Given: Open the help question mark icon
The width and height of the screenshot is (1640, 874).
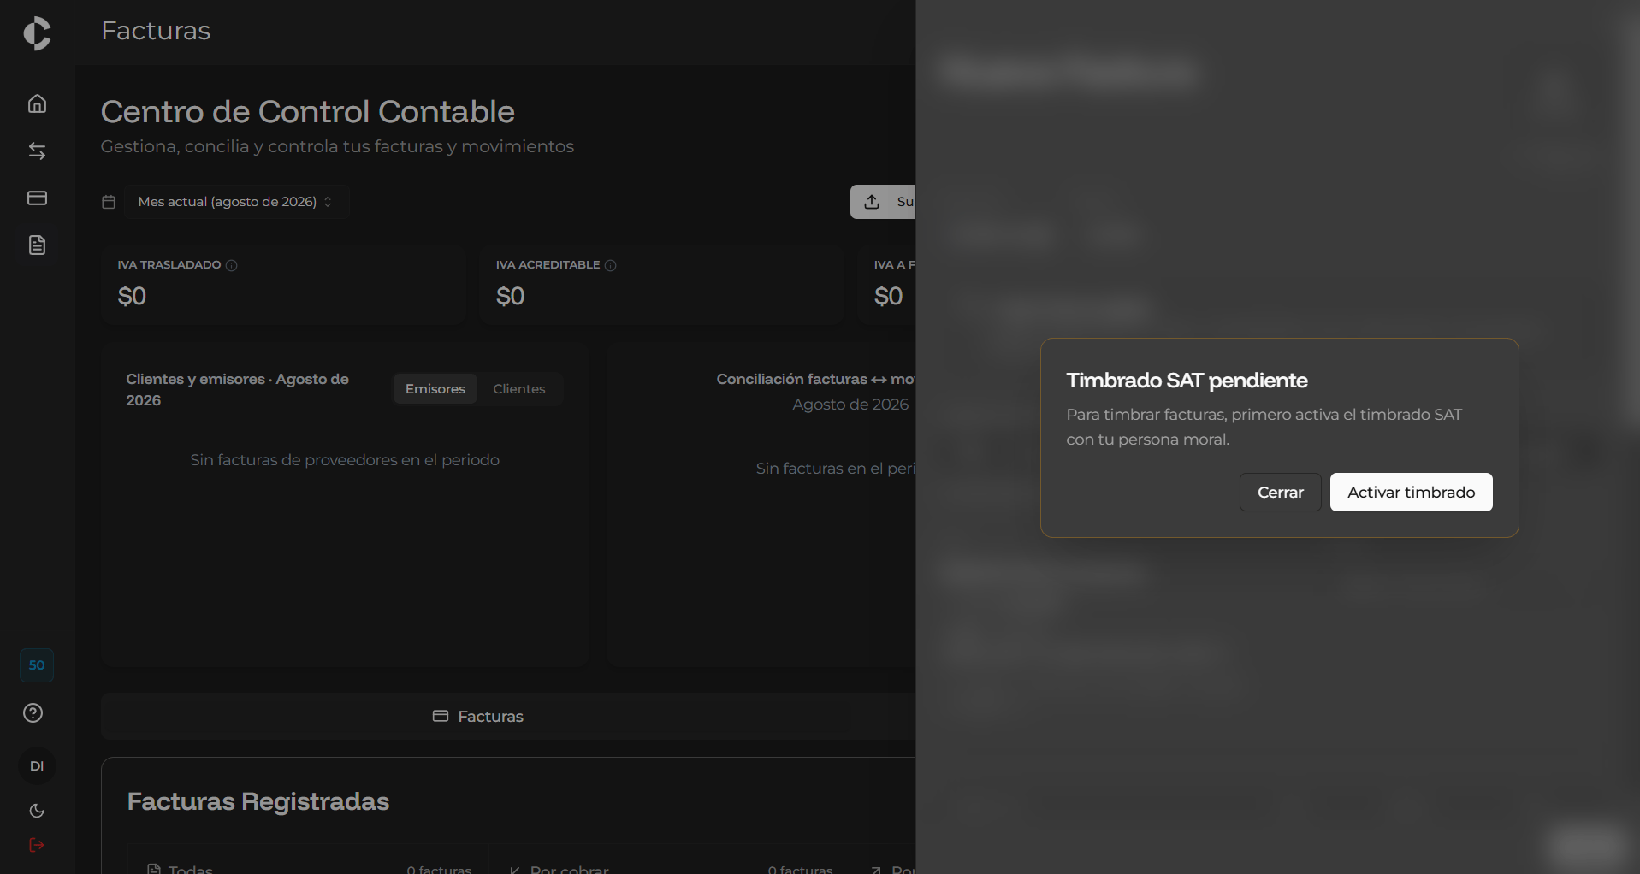Looking at the screenshot, I should pos(33,712).
